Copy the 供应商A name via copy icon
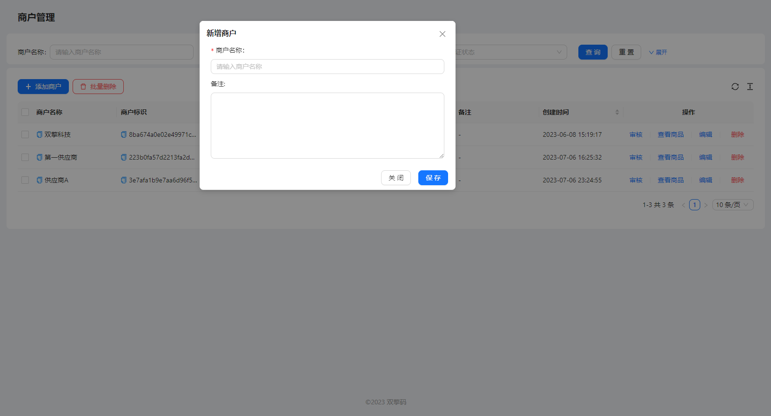 (40, 180)
